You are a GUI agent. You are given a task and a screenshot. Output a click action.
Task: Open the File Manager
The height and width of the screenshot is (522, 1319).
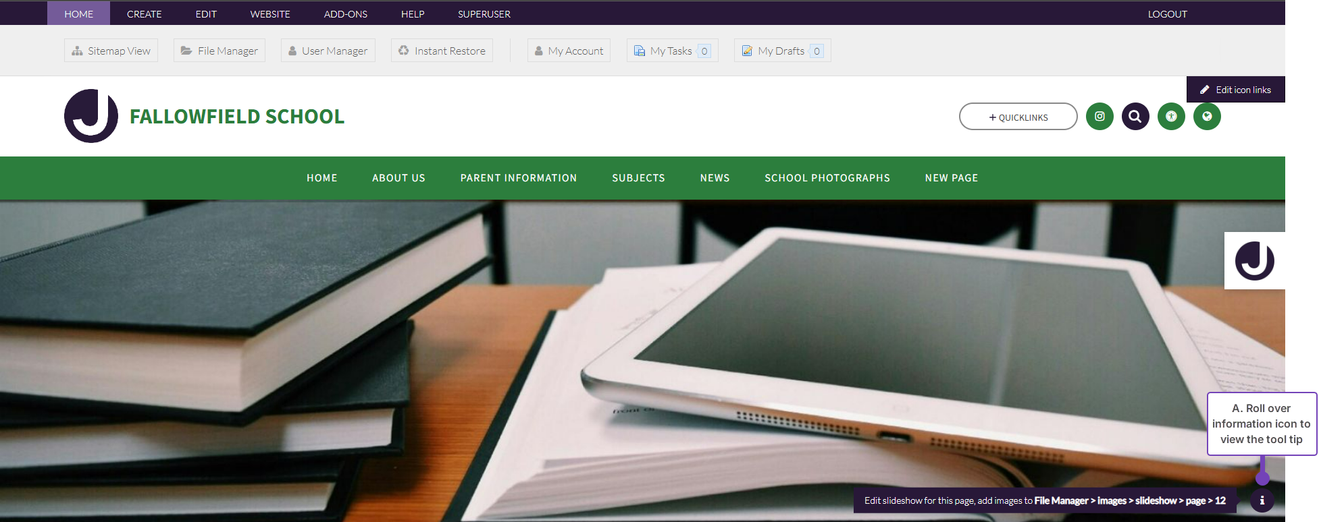[219, 51]
